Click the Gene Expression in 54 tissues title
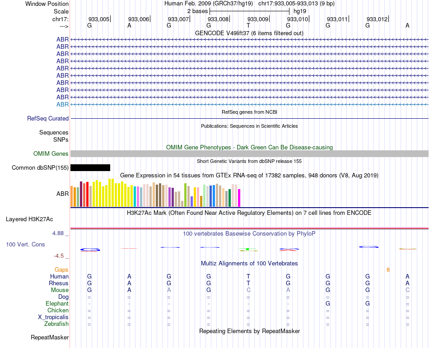 click(249, 175)
